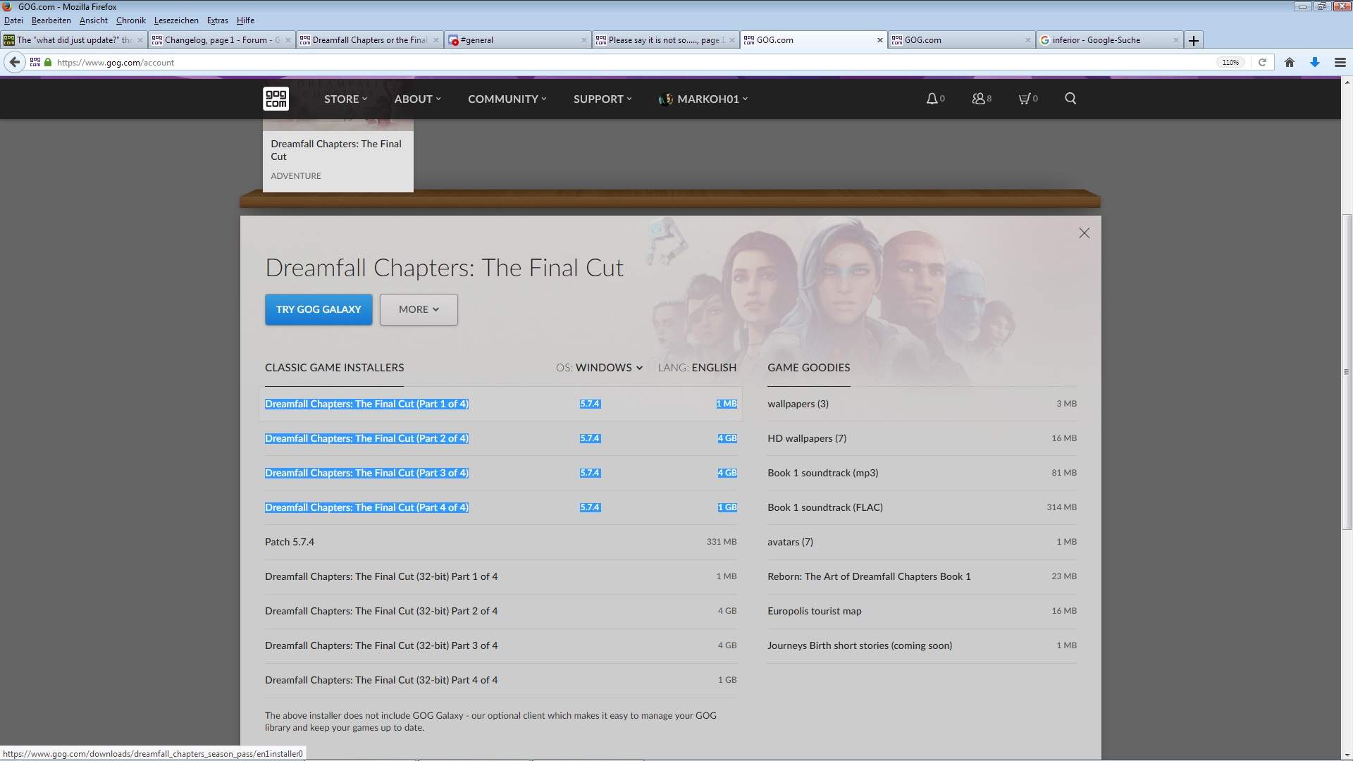Open the Extras menu
Viewport: 1353px width, 761px height.
click(217, 20)
